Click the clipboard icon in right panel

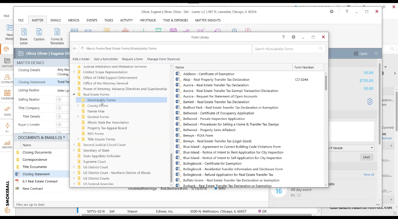pyautogui.click(x=370, y=102)
